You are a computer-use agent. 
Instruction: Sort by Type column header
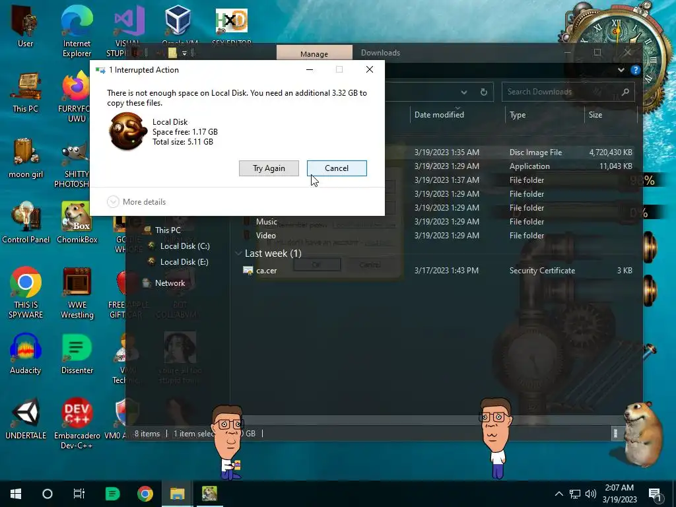pos(545,115)
